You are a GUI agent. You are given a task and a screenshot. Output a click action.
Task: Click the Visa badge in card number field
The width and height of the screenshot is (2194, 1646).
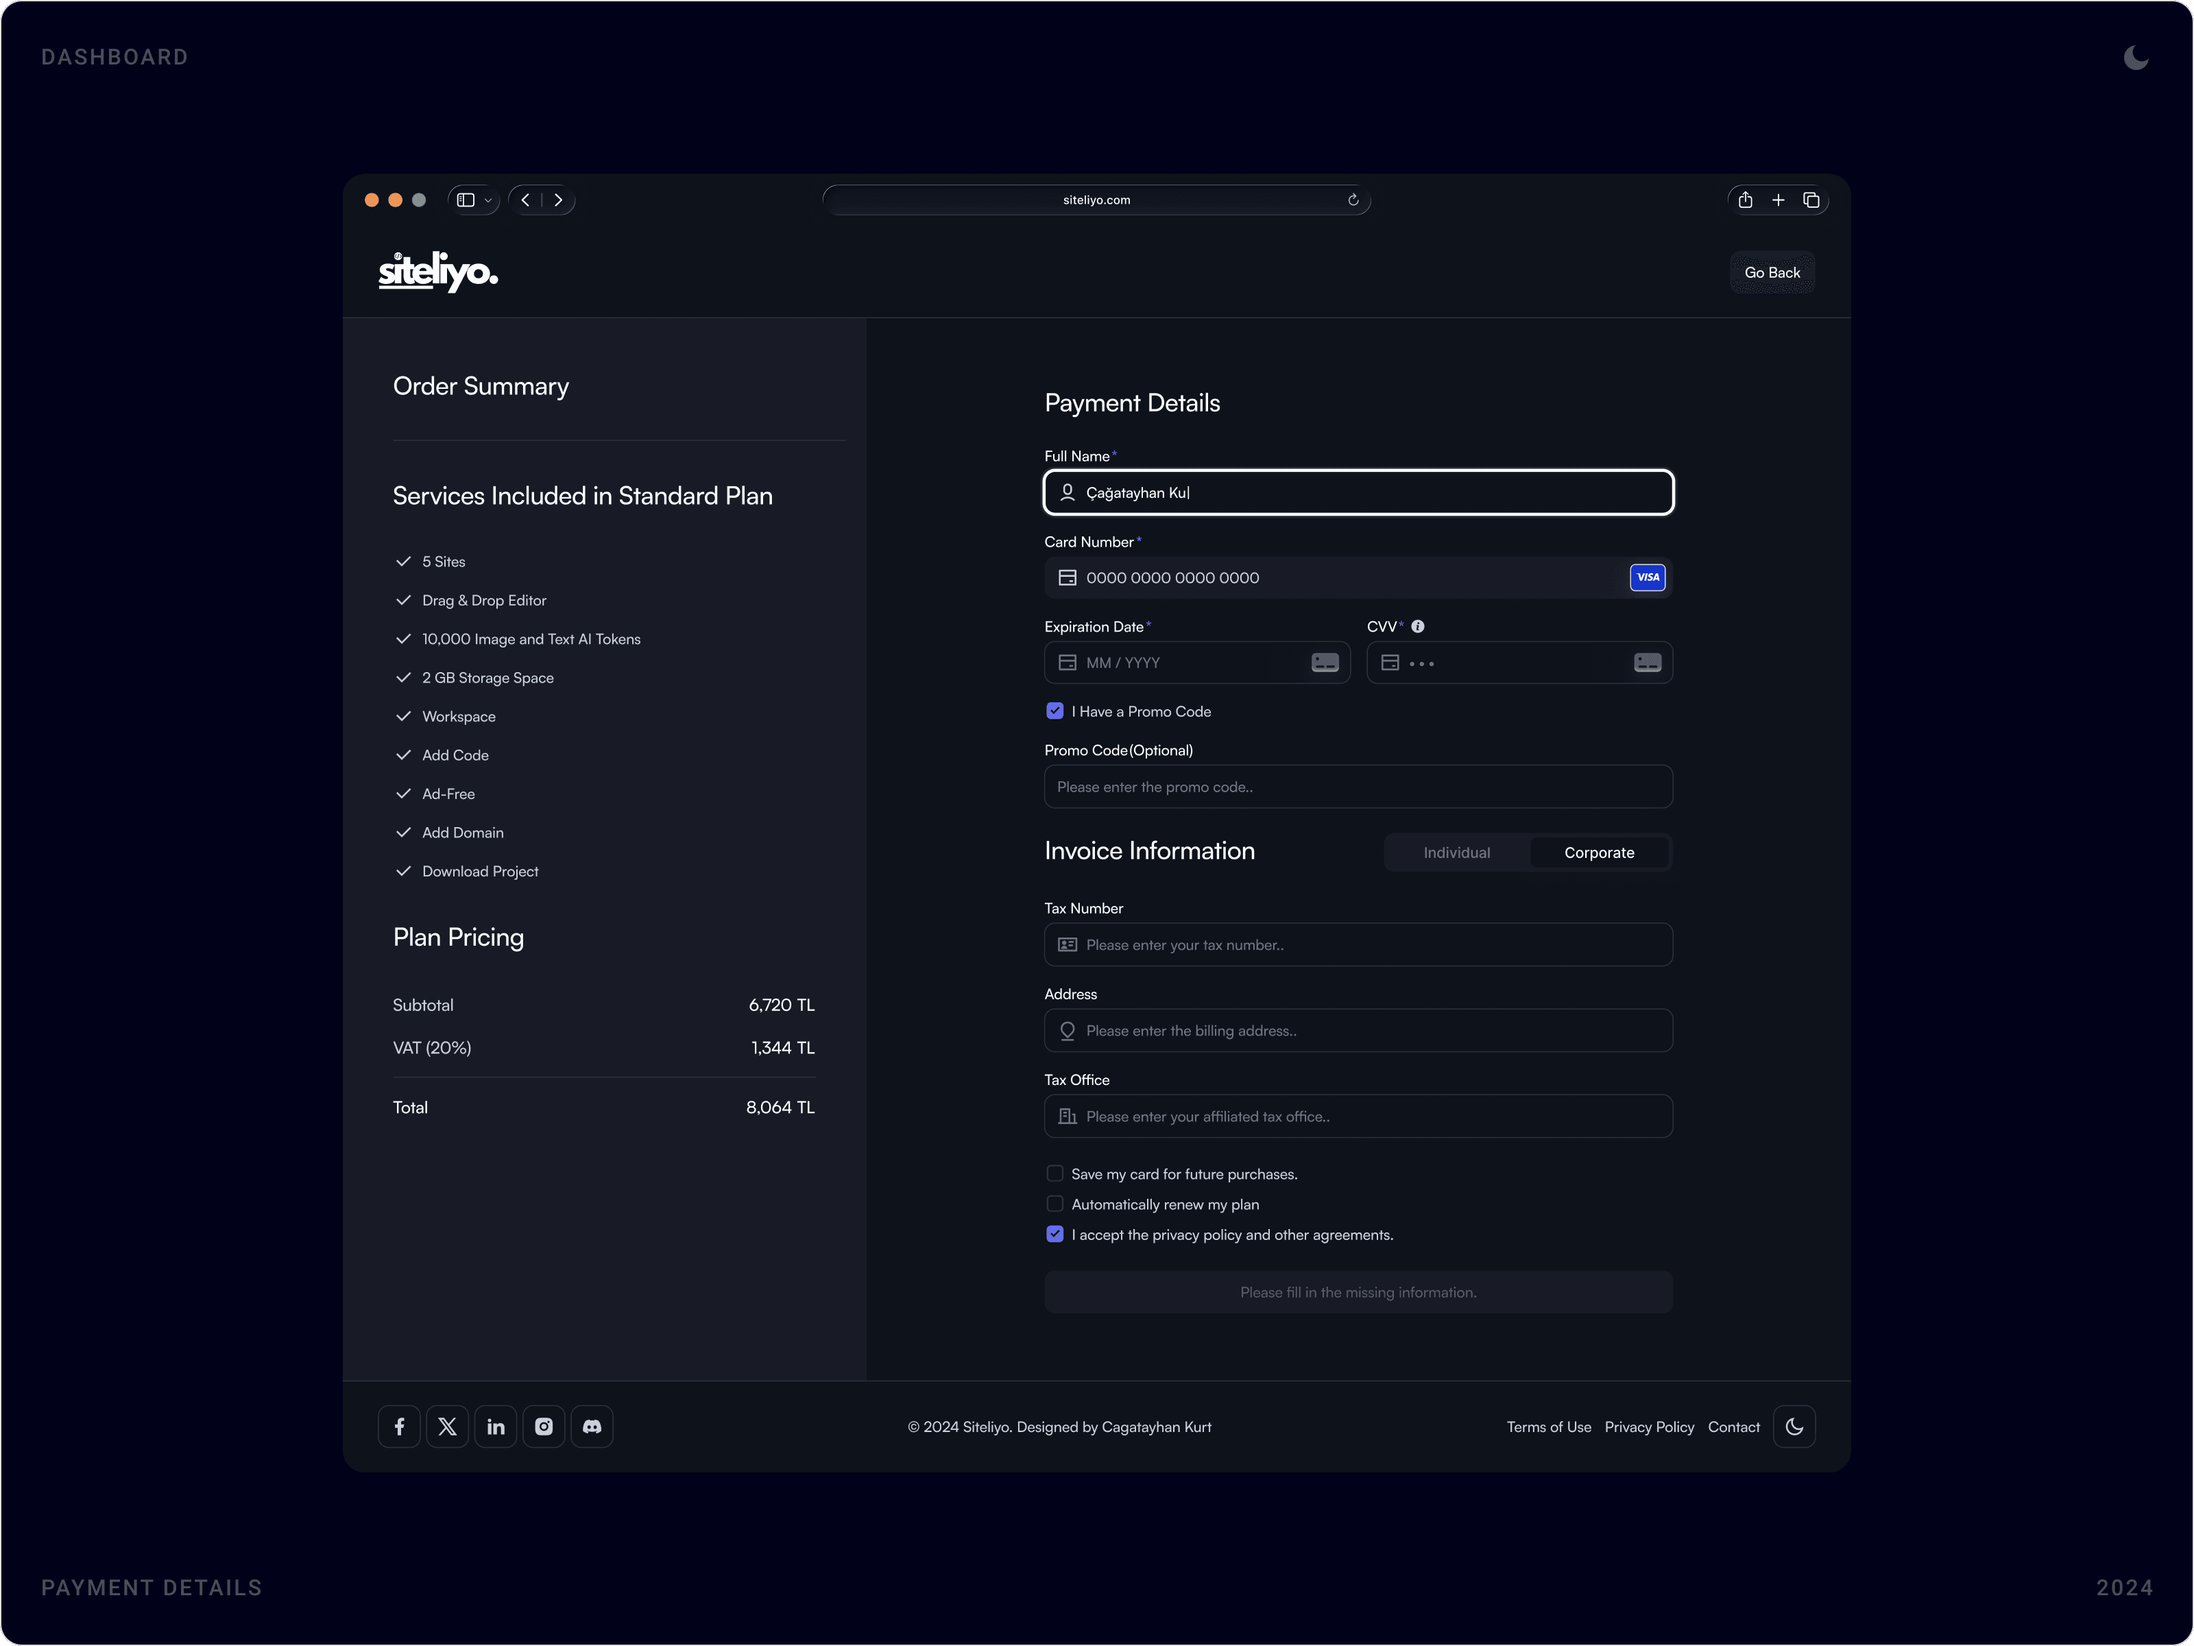[1646, 577]
